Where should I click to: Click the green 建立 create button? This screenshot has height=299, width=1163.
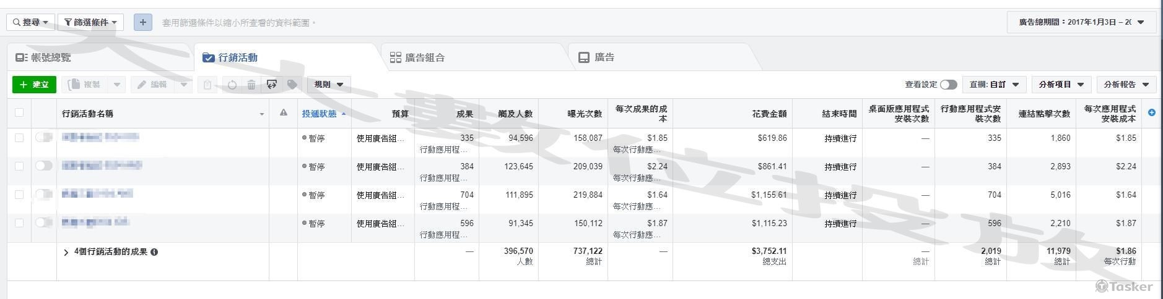tap(34, 85)
